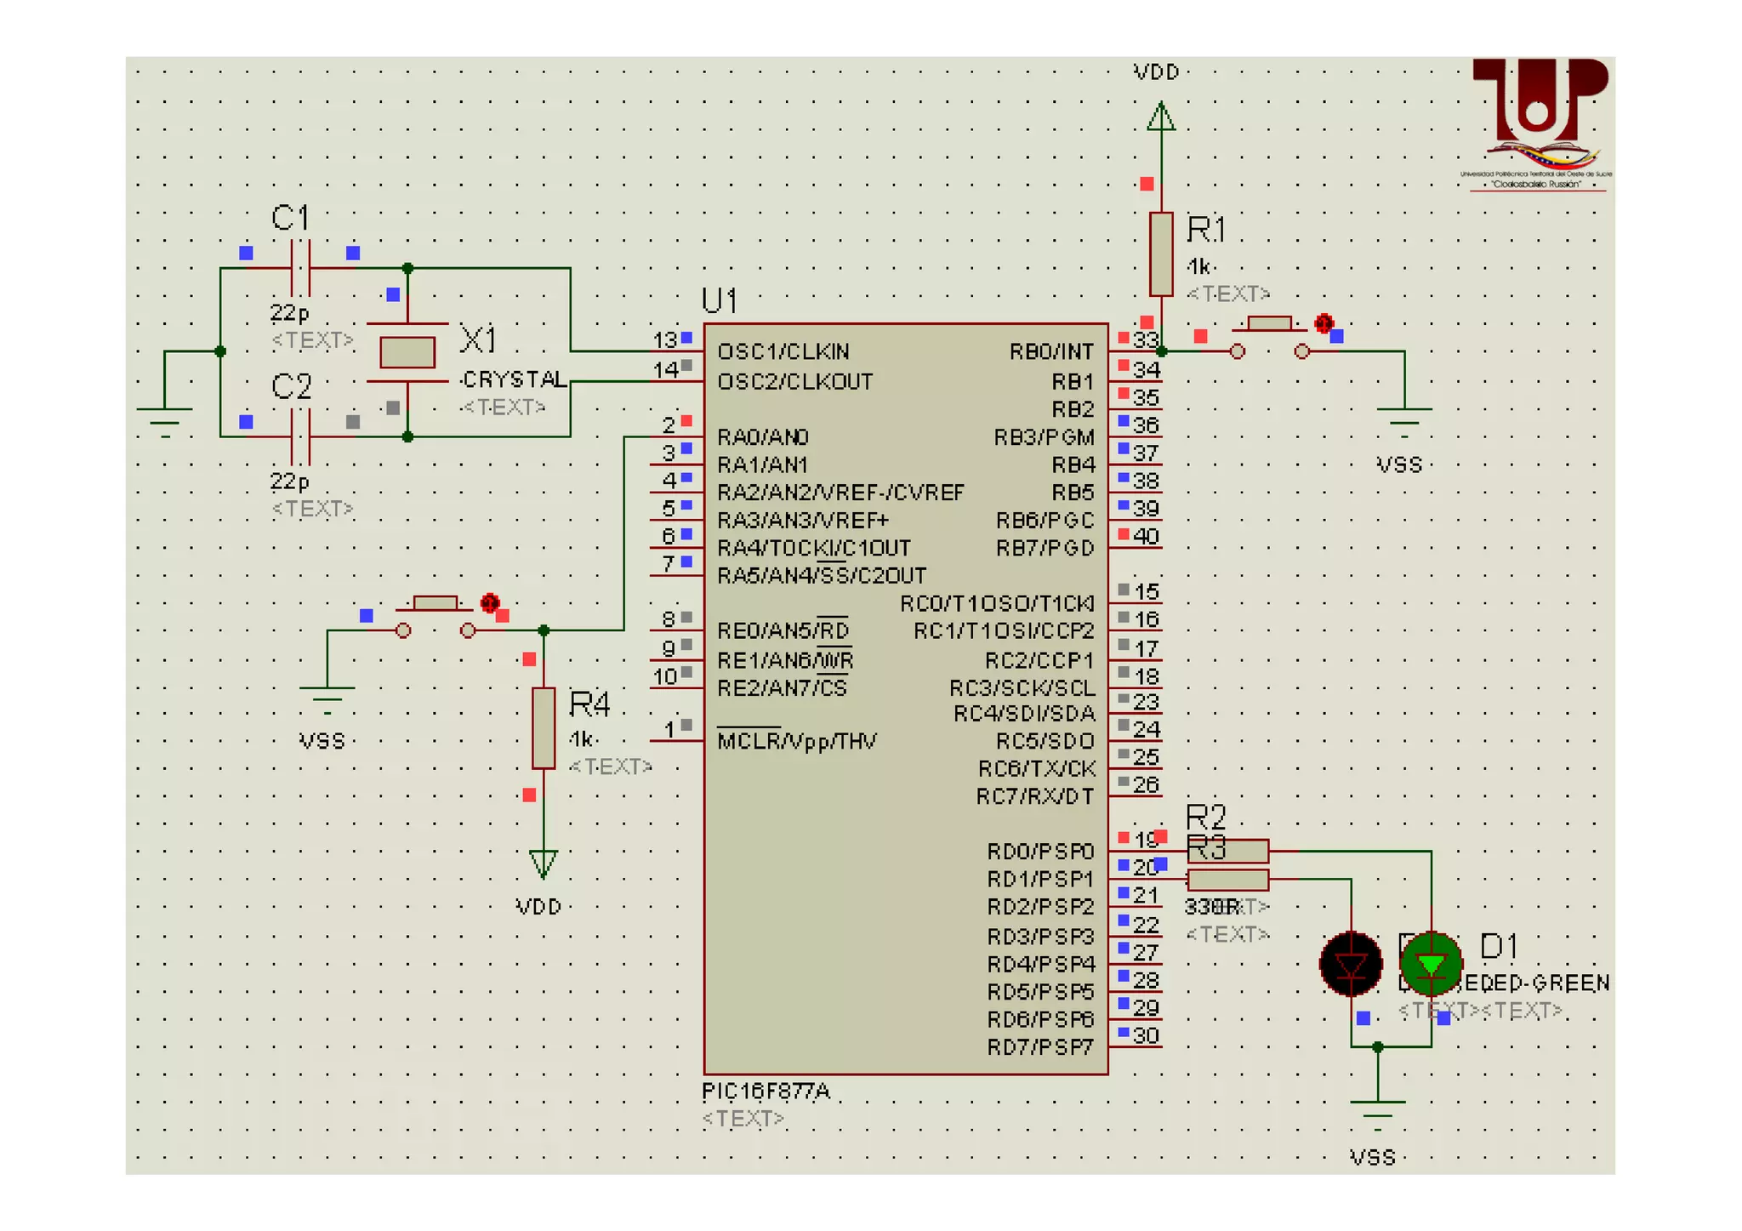Click the capacitor C2 symbol

pyautogui.click(x=300, y=436)
